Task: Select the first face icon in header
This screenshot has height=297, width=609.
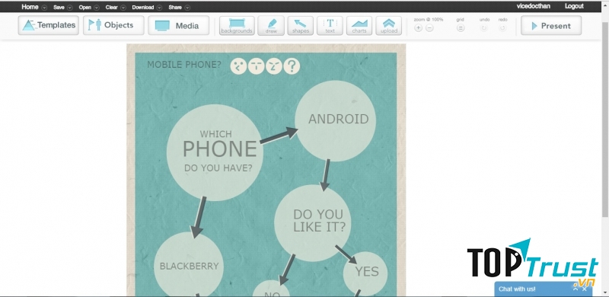Action: click(238, 66)
